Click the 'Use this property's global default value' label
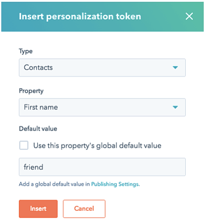Image resolution: width=205 pixels, height=222 pixels. click(x=97, y=146)
